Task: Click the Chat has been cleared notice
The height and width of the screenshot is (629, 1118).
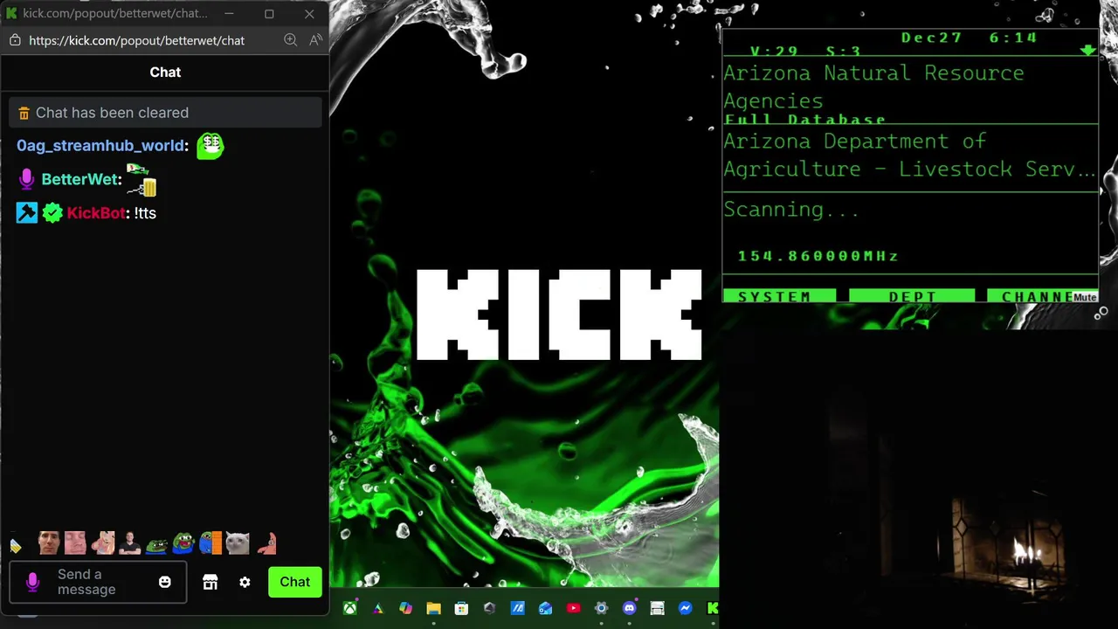Action: 165,113
